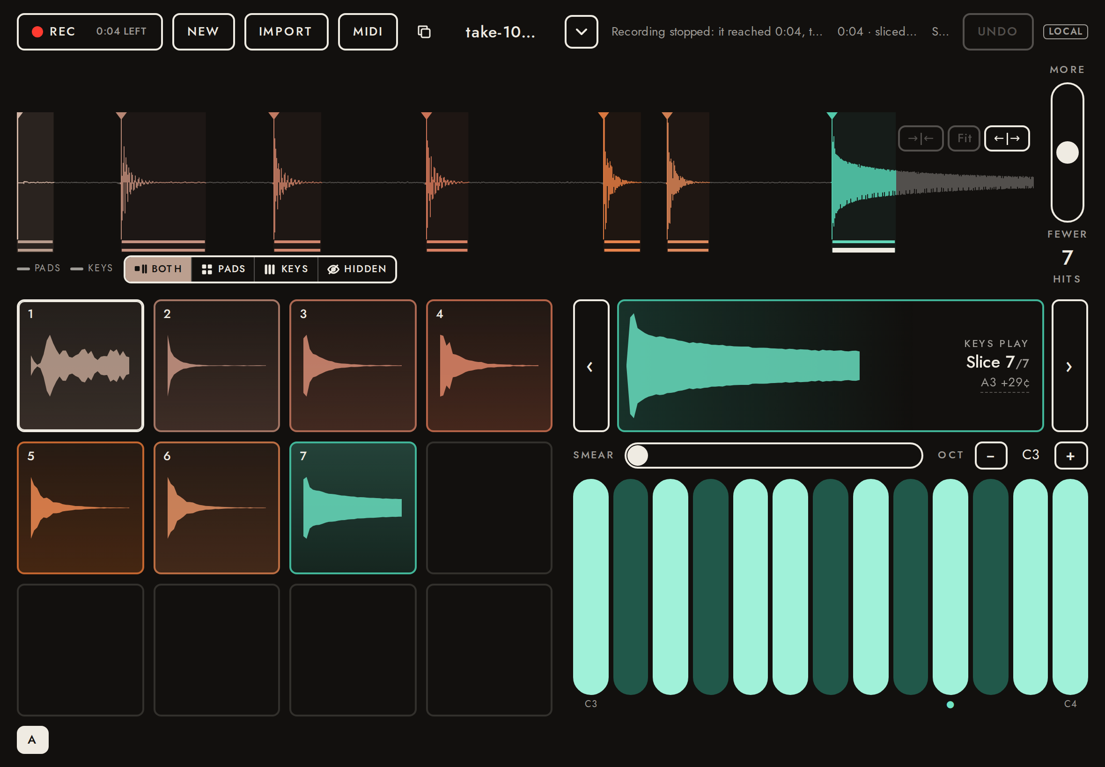Switch to KEYS view mode
This screenshot has width=1105, height=767.
[286, 269]
